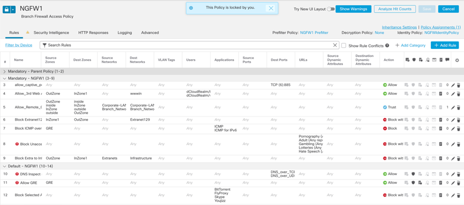Click file policy icon on rule 11 row
The image size is (464, 205).
pyautogui.click(x=420, y=183)
